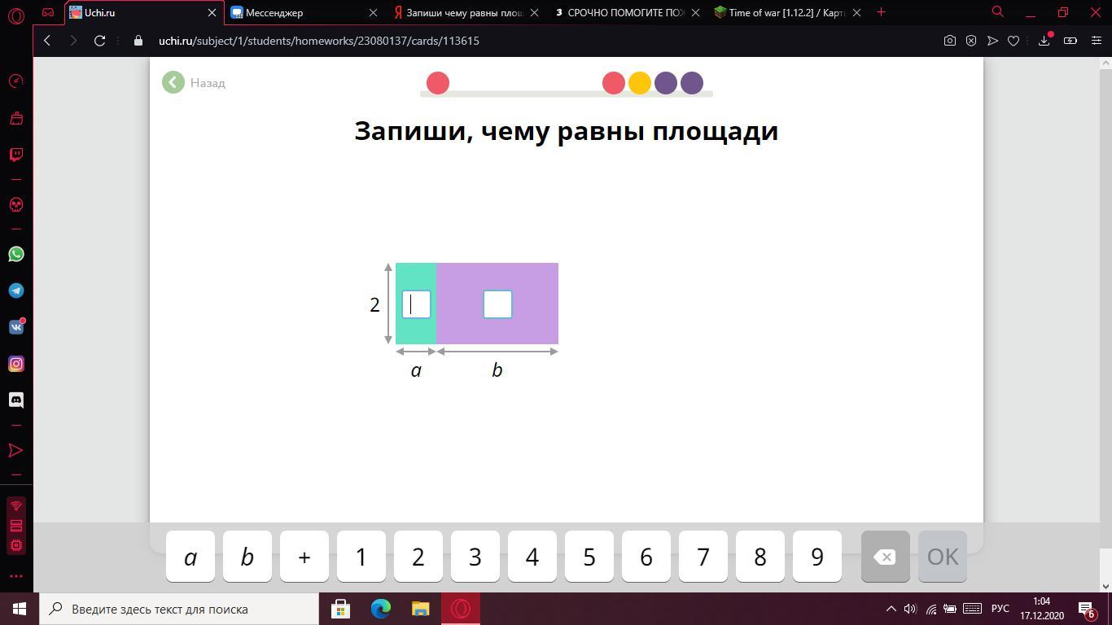
Task: Open File Explorer from the taskbar
Action: 420,609
